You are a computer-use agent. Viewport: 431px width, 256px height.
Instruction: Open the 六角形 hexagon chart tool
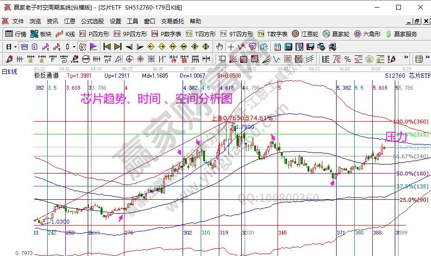point(367,34)
